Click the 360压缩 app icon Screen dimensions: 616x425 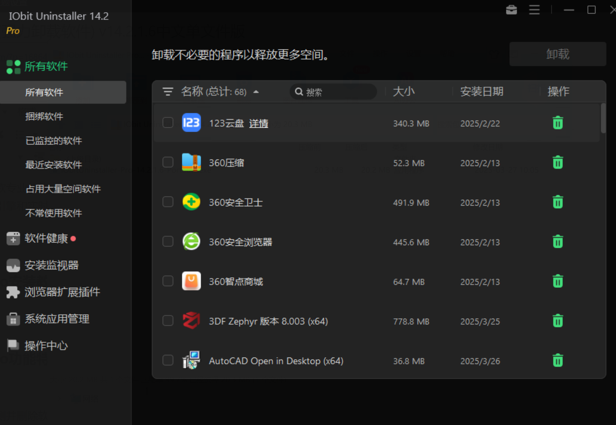pyautogui.click(x=191, y=162)
